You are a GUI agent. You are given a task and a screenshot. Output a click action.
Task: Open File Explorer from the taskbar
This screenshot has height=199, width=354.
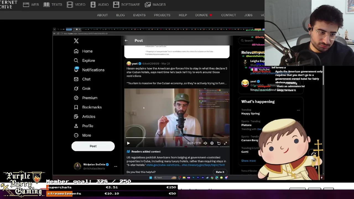tap(184, 178)
